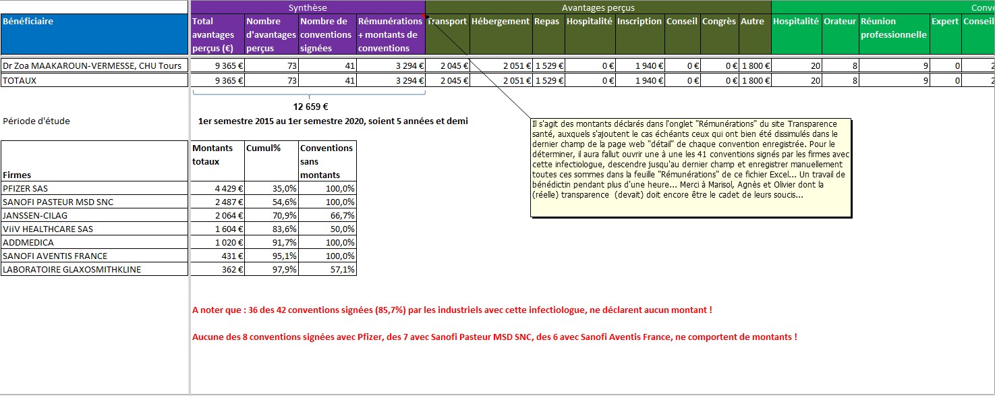
Task: Click the "LABORATOIRE GLAXOSMITHKLINE" firm cell
Action: 94,269
